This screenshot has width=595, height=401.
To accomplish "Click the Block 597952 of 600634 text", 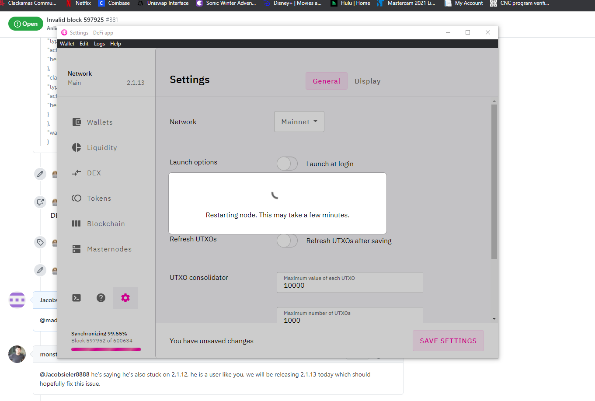I will coord(102,341).
